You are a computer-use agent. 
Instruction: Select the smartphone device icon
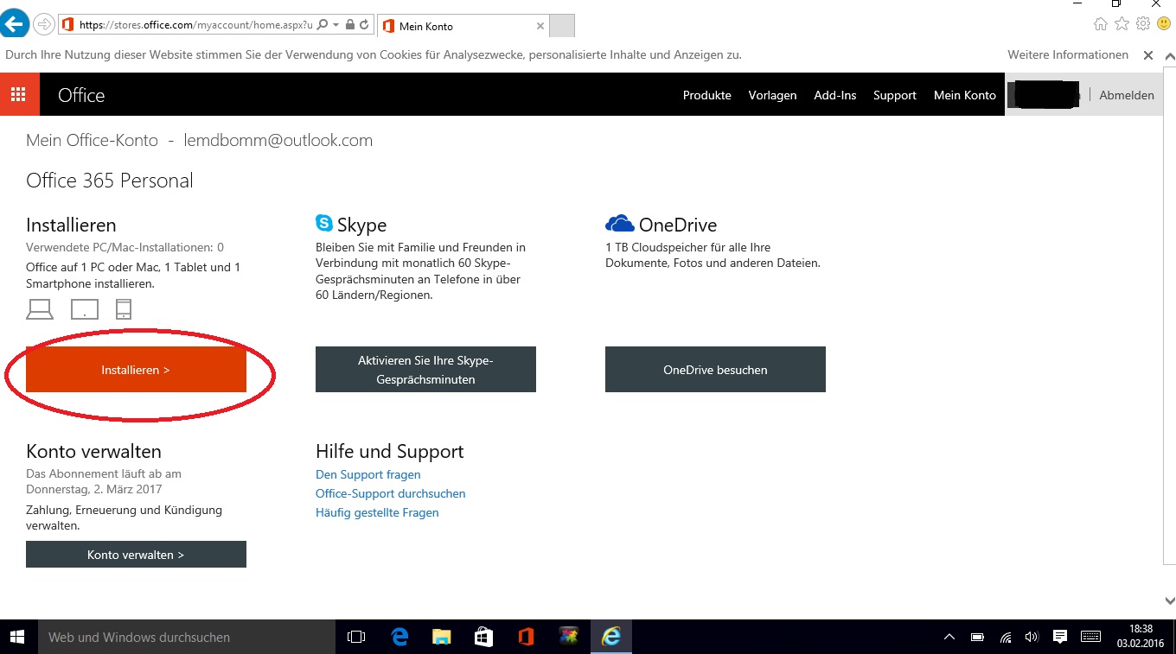coord(123,308)
